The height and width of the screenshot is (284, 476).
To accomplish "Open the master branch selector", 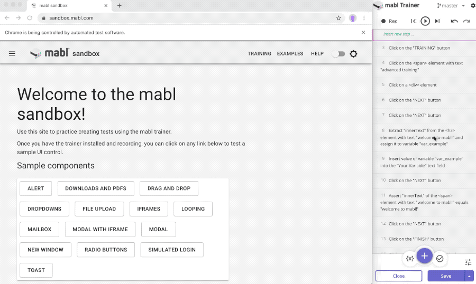I will pos(451,5).
